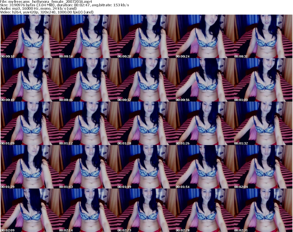Click the 'File:' name header line
The width and height of the screenshot is (293, 232).
click(46, 2)
